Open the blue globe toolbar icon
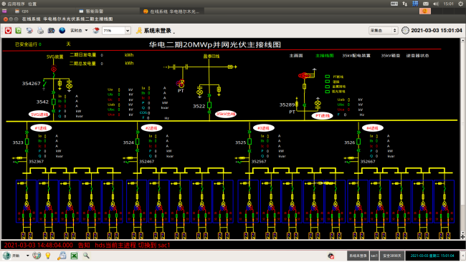 tap(62, 30)
